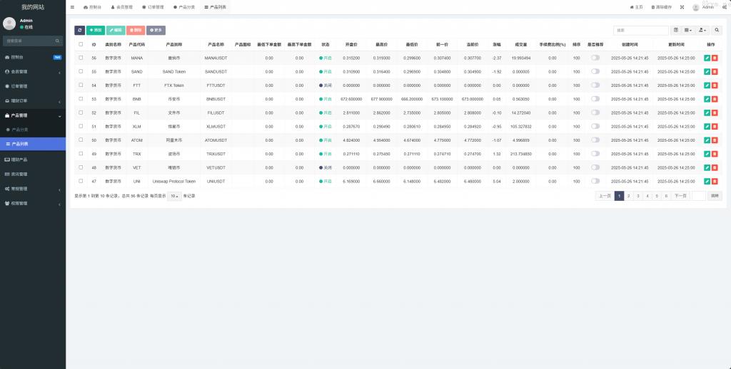The height and width of the screenshot is (369, 731).
Task: Open 理财产品 in the sidebar
Action: click(x=32, y=160)
